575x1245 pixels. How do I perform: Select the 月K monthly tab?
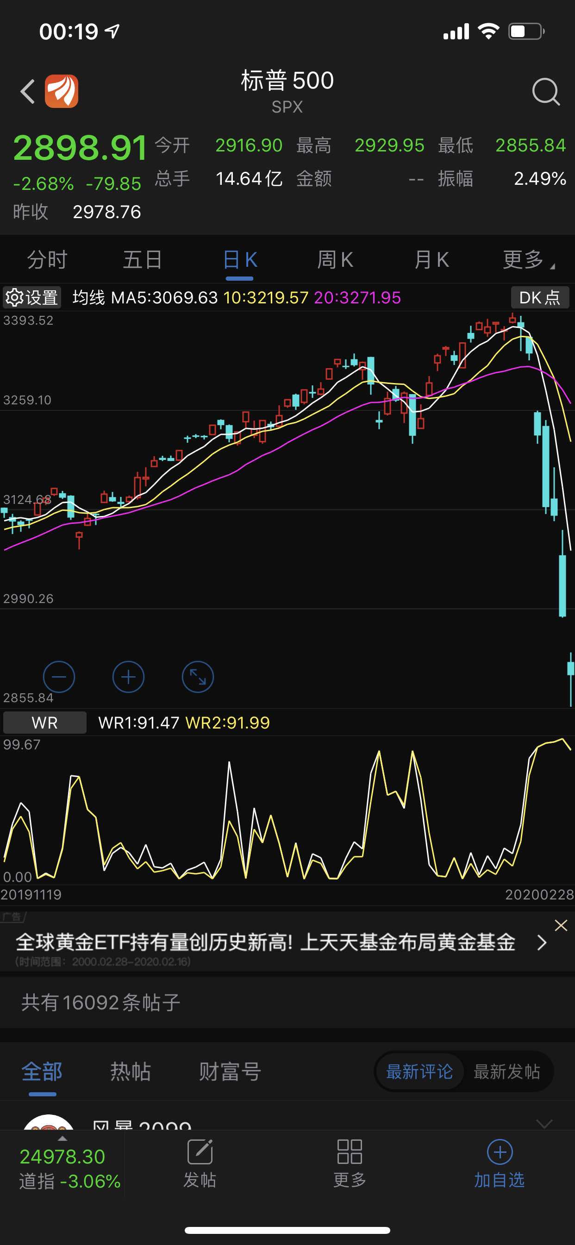tap(431, 259)
